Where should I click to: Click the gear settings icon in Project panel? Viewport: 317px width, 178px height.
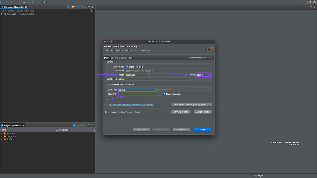[74, 125]
